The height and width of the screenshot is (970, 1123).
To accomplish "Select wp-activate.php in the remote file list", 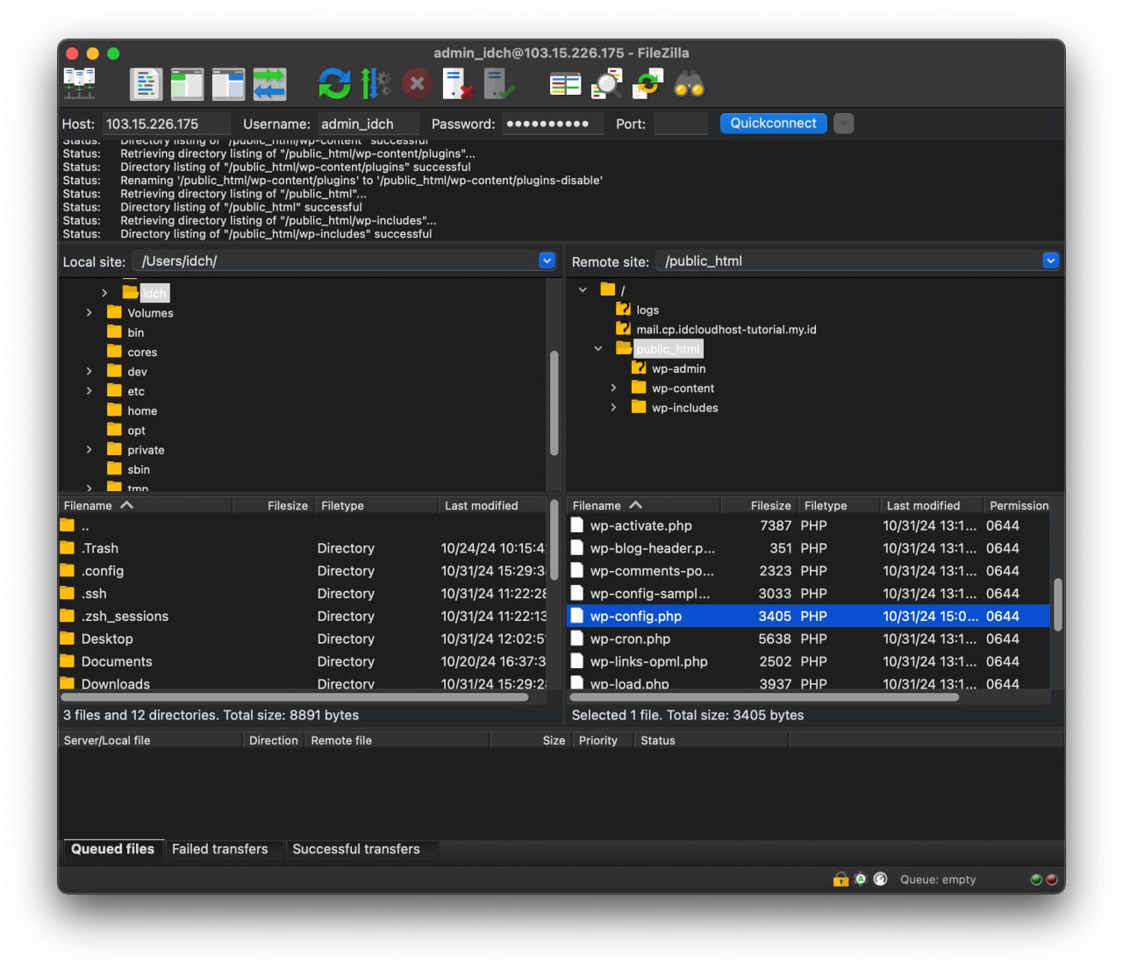I will coord(808,525).
